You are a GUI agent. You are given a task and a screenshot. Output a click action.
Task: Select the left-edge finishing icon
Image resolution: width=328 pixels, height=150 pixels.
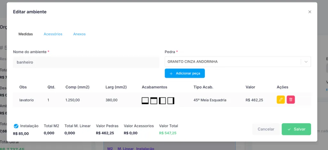(162, 101)
